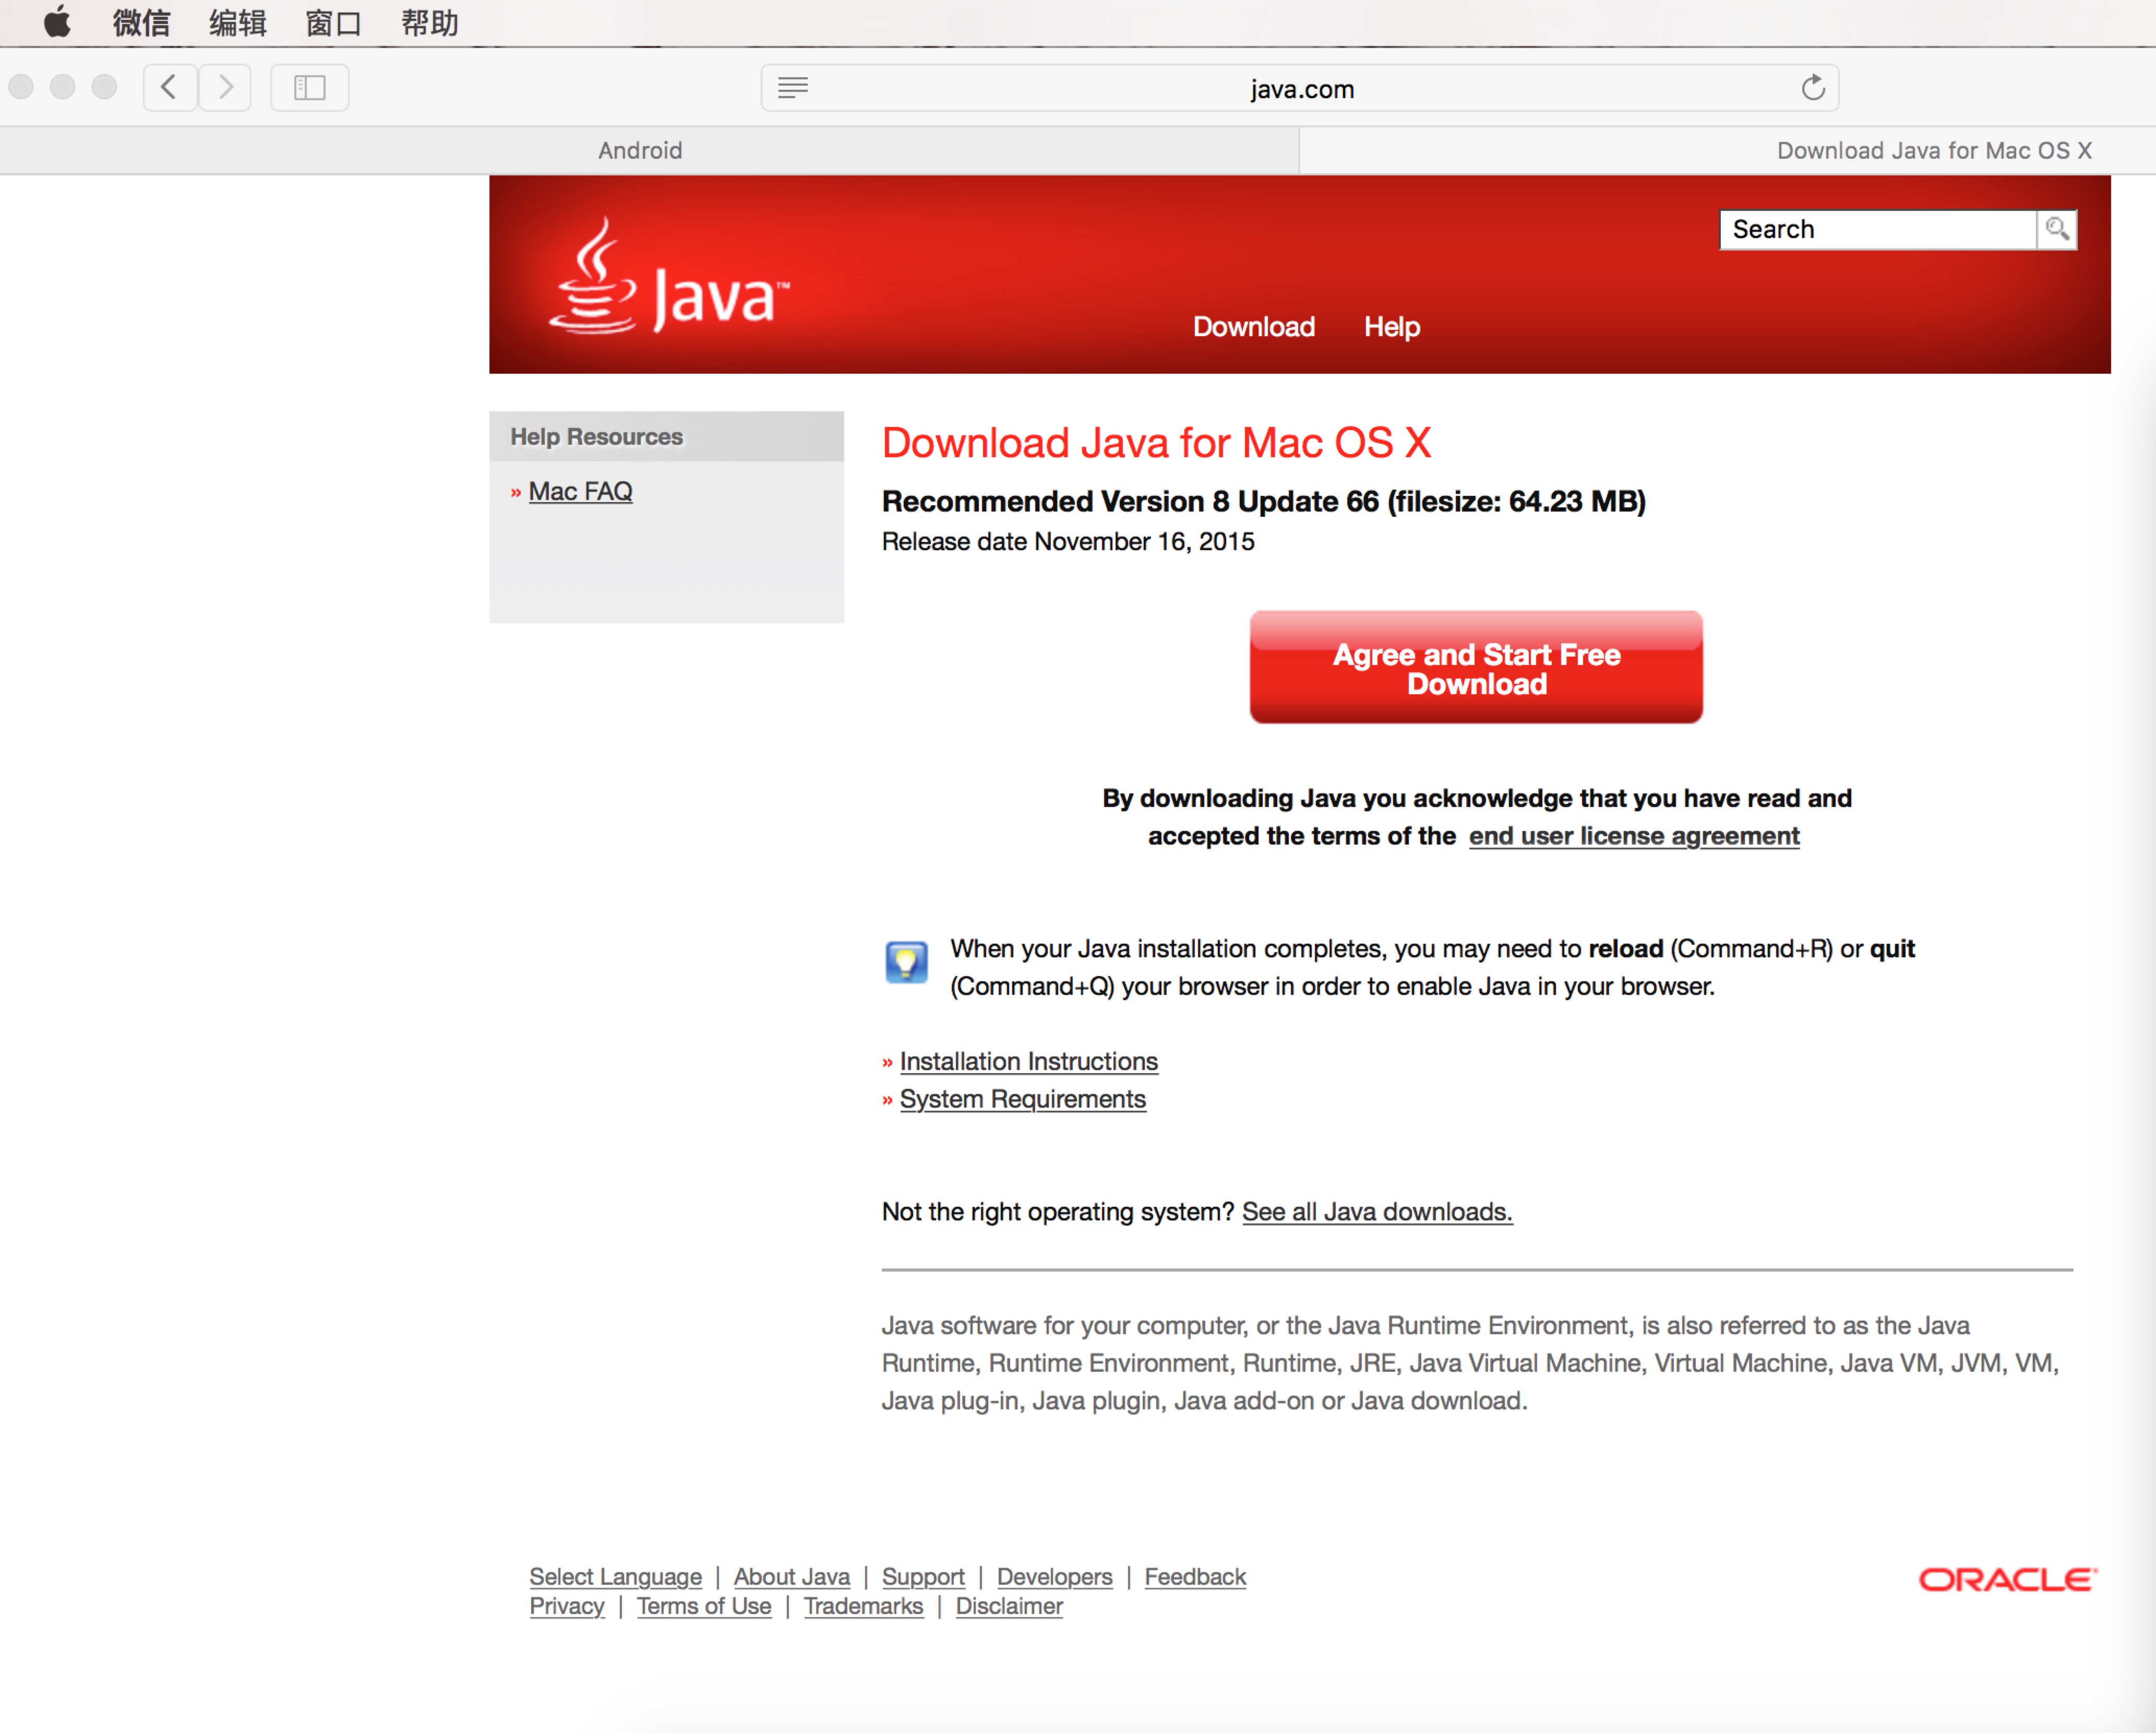Switch to the Android tab

click(x=649, y=150)
